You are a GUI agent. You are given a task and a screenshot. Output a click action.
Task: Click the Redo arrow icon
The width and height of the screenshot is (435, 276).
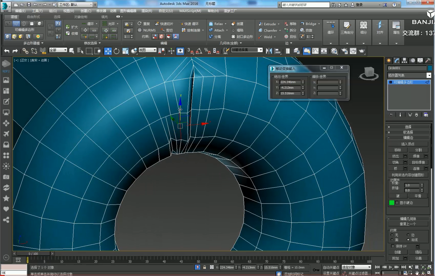tap(15, 51)
